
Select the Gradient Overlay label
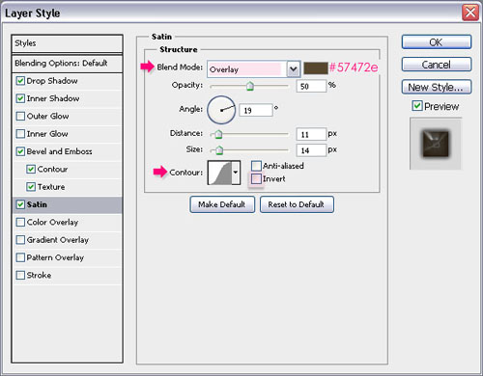[58, 240]
